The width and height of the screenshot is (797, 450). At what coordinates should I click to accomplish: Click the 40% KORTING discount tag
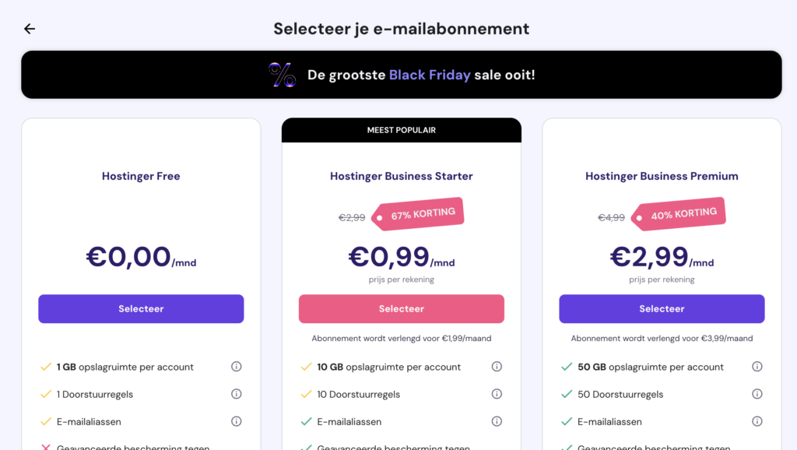[x=679, y=213]
